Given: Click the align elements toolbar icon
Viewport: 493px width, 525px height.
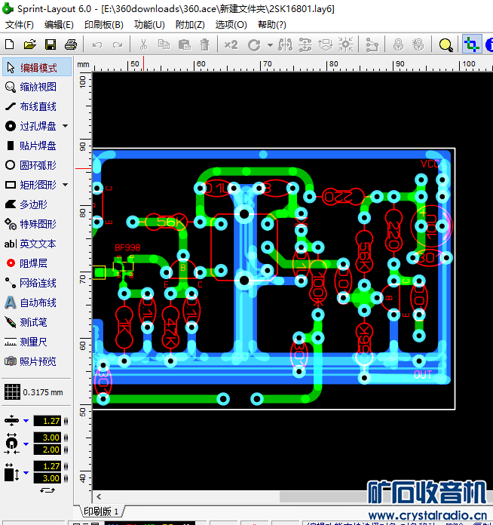Looking at the screenshot, I should 325,45.
